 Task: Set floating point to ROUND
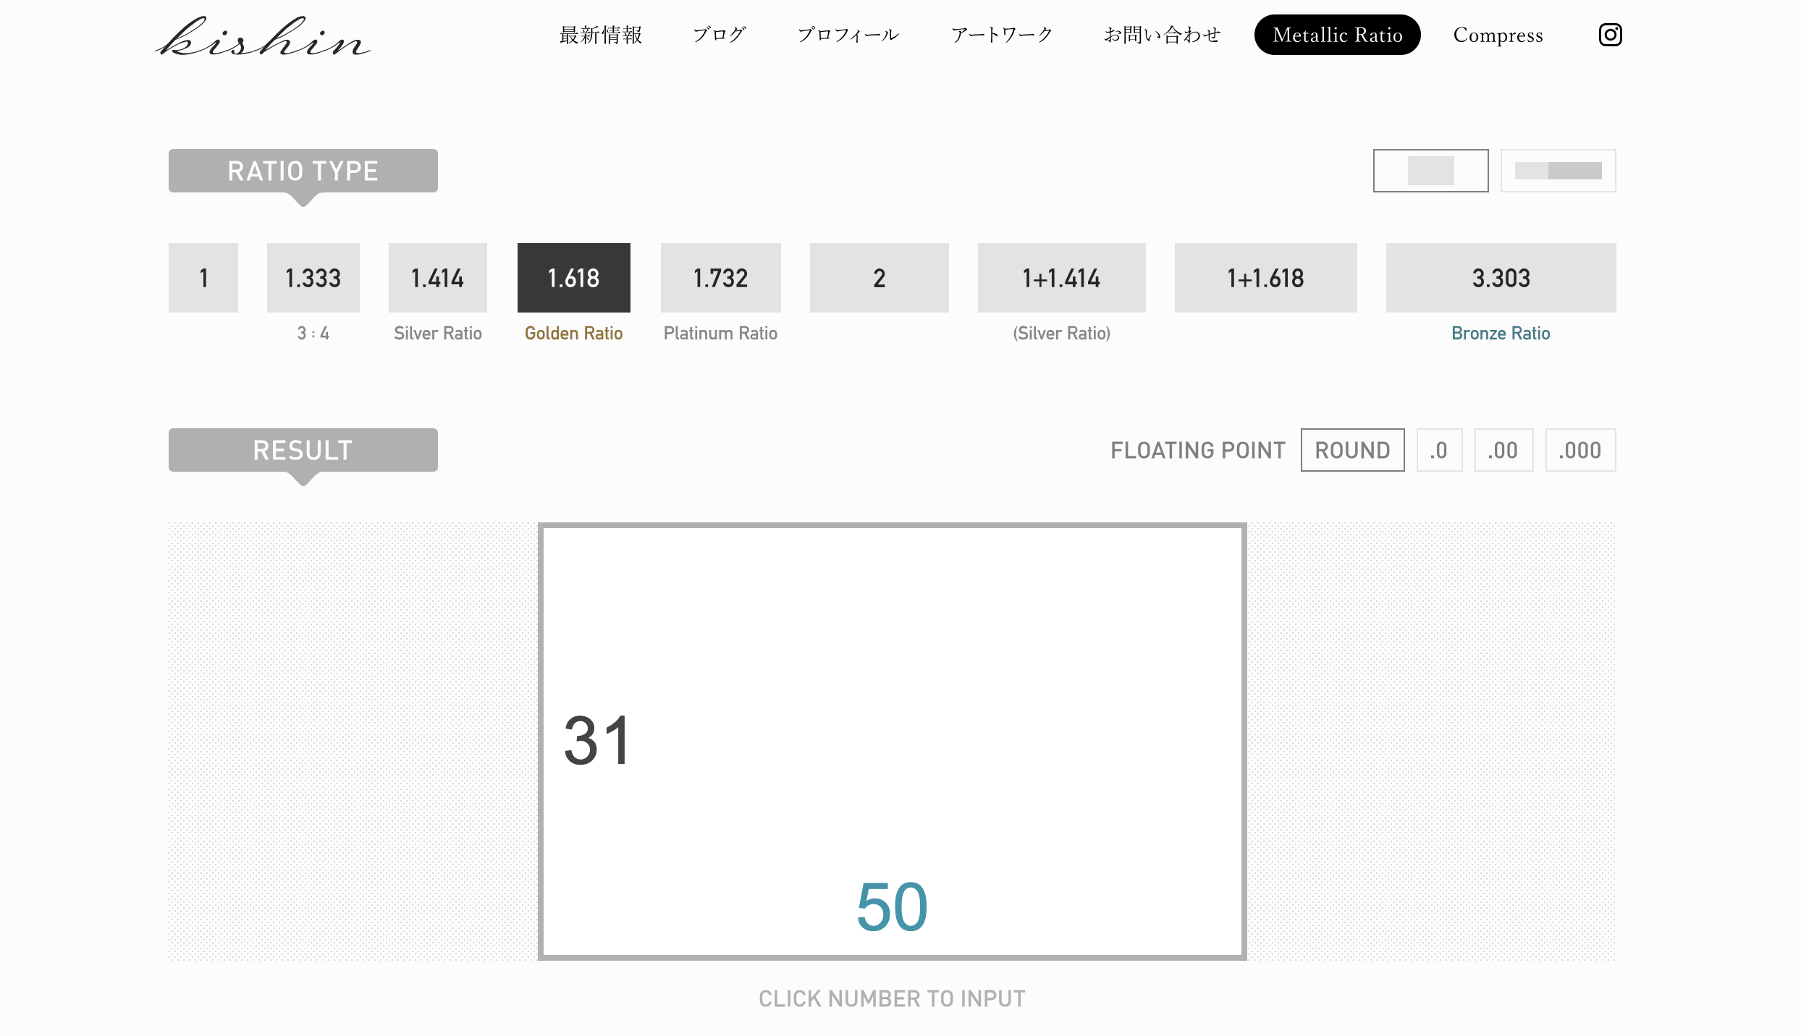[x=1352, y=450]
